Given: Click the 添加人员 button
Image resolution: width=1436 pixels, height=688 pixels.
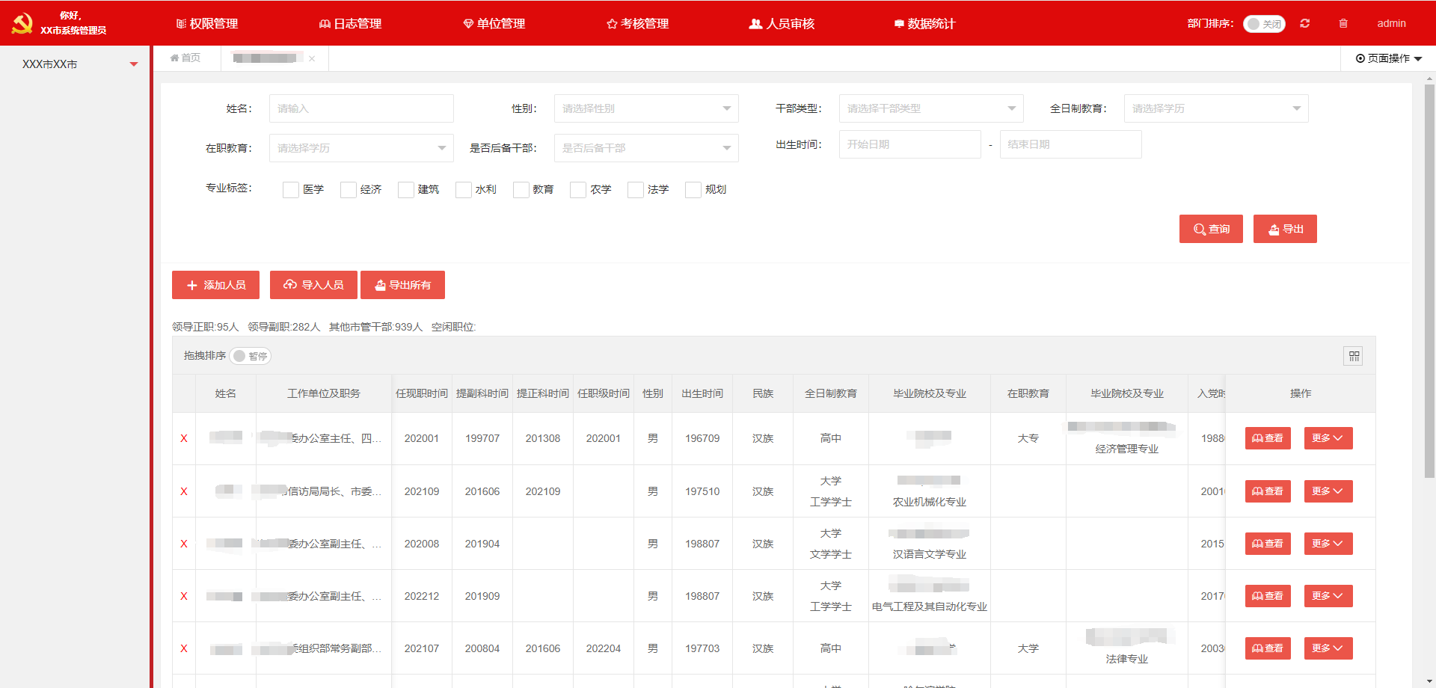Looking at the screenshot, I should (x=215, y=285).
